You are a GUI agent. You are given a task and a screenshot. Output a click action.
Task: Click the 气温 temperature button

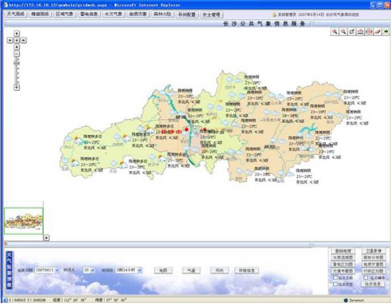click(x=191, y=270)
